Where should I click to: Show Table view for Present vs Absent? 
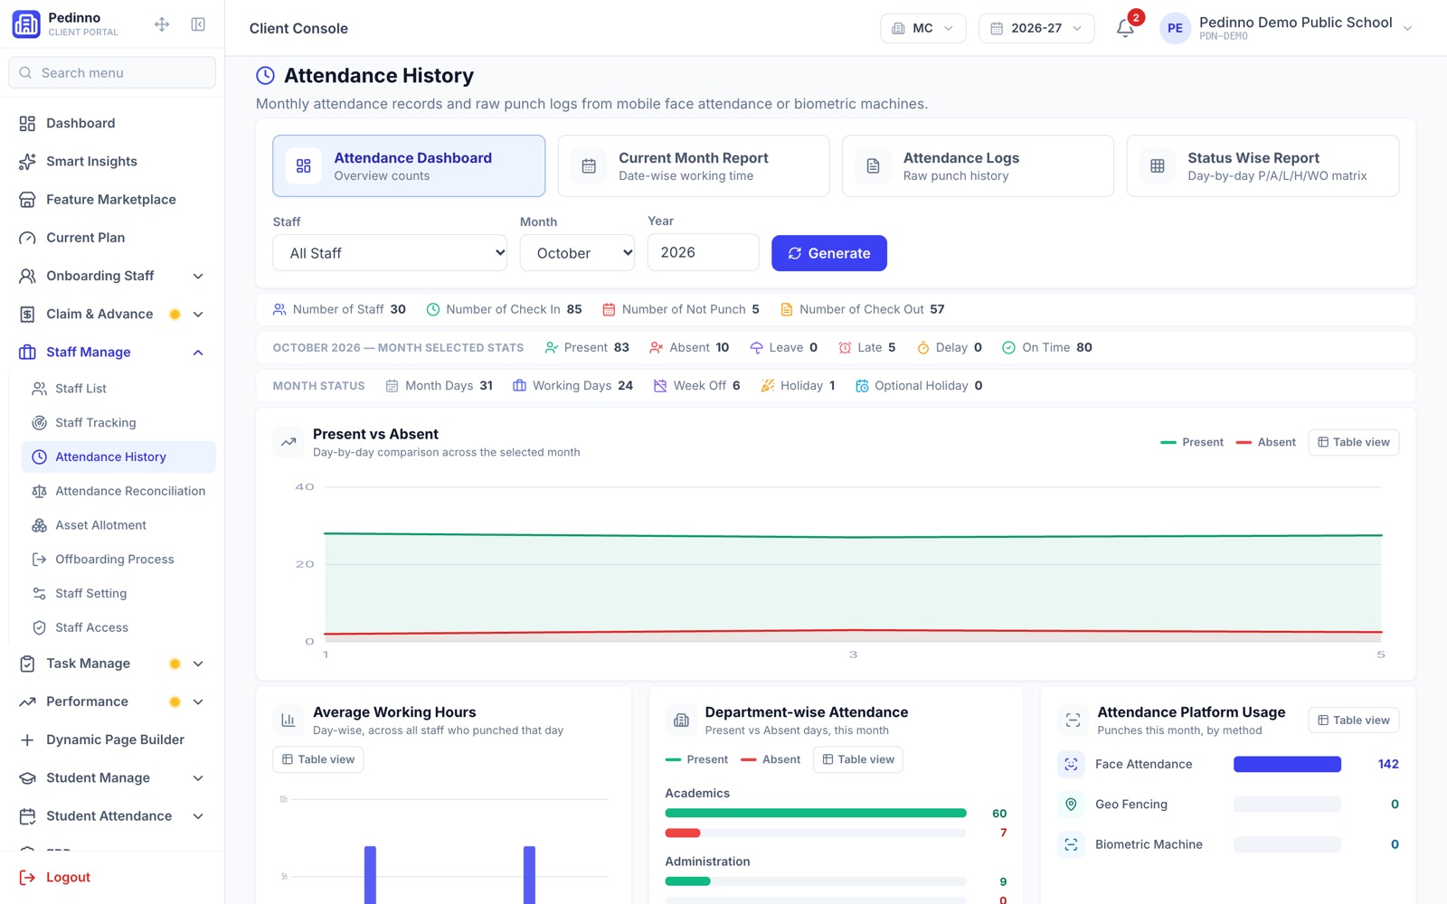click(1353, 442)
